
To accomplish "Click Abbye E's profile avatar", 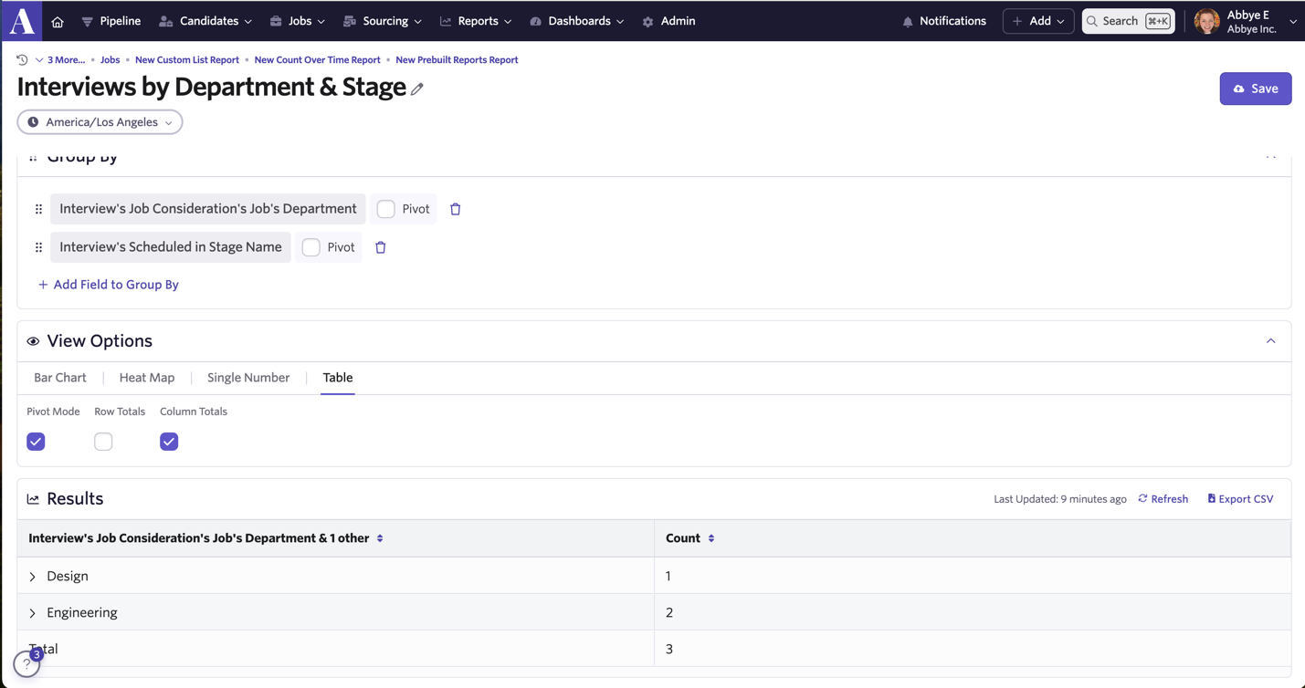I will pyautogui.click(x=1206, y=21).
